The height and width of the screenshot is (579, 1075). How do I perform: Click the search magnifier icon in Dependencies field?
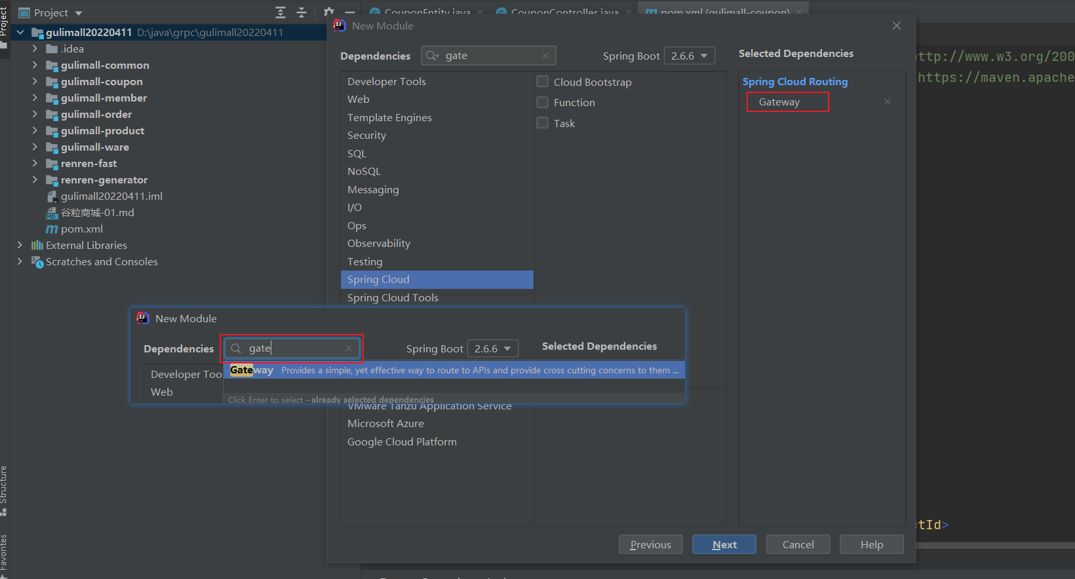432,56
